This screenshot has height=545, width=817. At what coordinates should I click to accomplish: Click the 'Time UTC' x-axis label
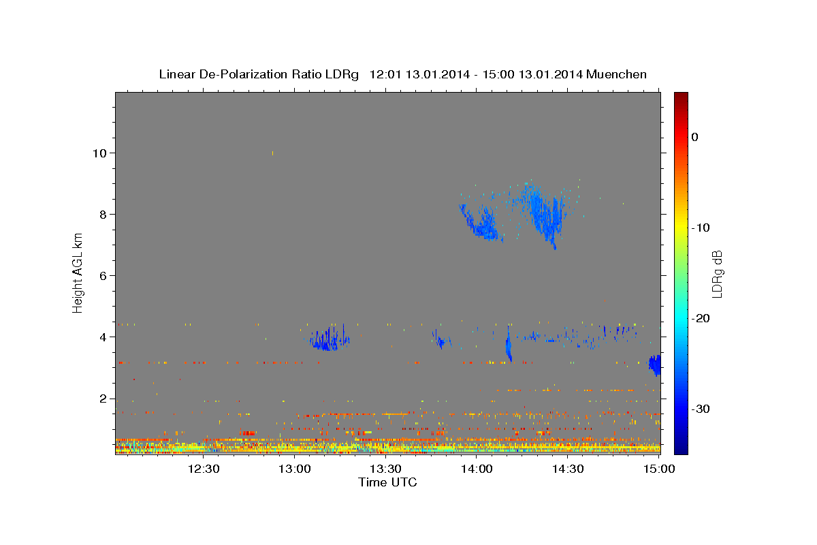click(387, 482)
